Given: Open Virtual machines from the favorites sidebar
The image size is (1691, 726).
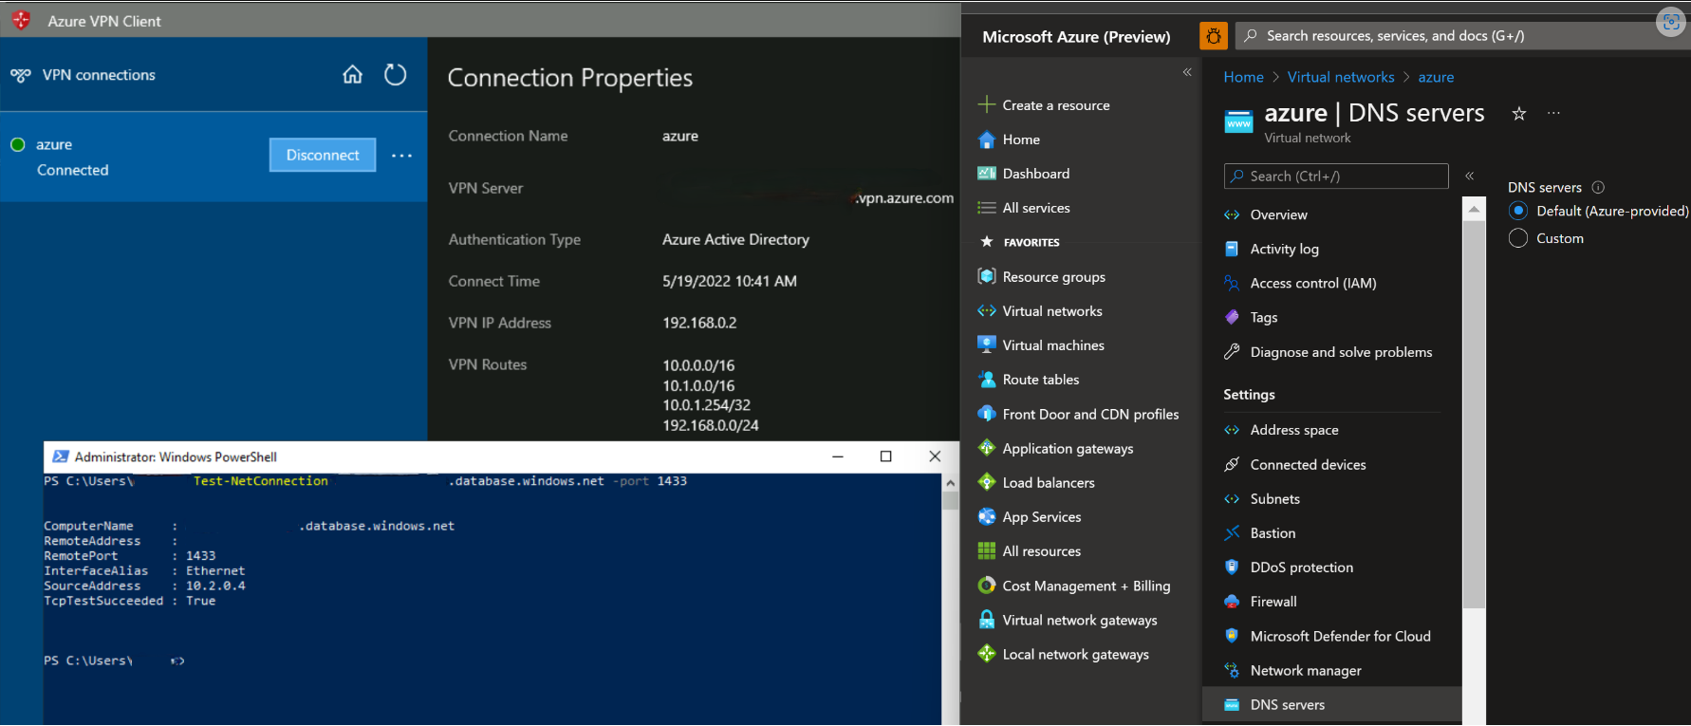Looking at the screenshot, I should [1052, 345].
